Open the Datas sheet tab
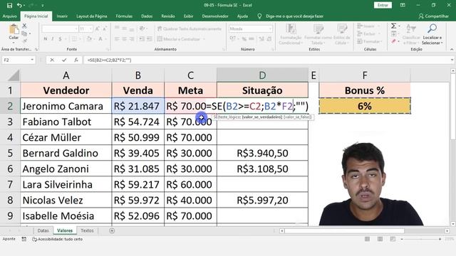 [x=43, y=230]
